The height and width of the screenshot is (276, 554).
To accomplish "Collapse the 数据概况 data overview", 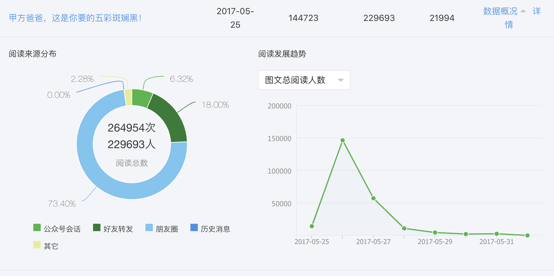I will point(504,11).
